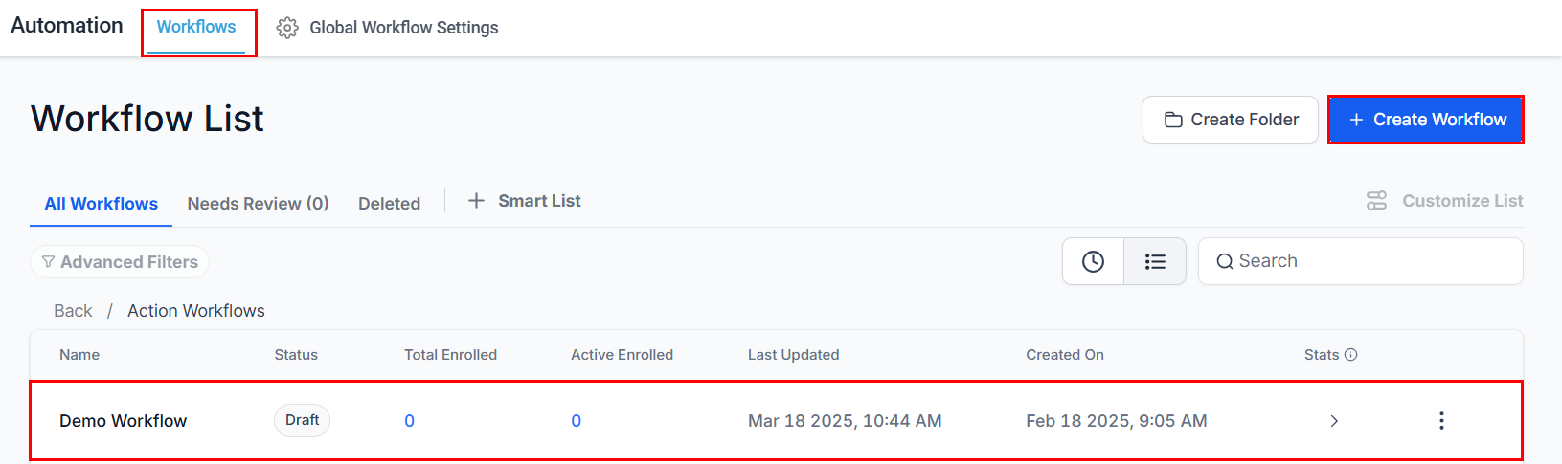
Task: Click the Customize List icon
Action: pos(1376,201)
